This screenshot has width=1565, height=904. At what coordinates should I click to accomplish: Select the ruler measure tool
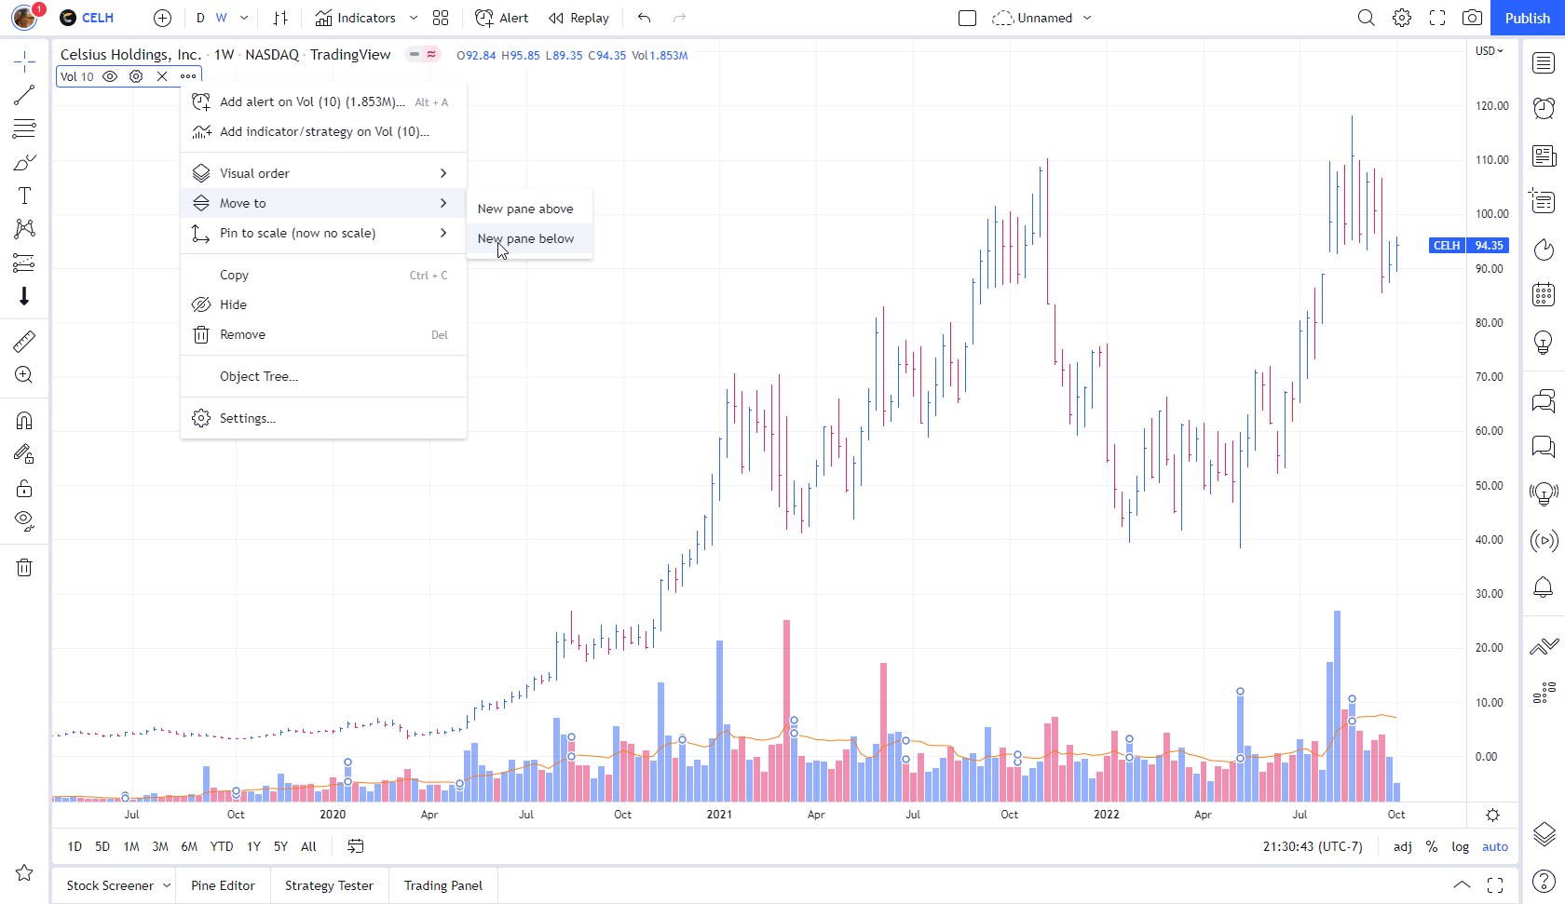[x=24, y=342]
